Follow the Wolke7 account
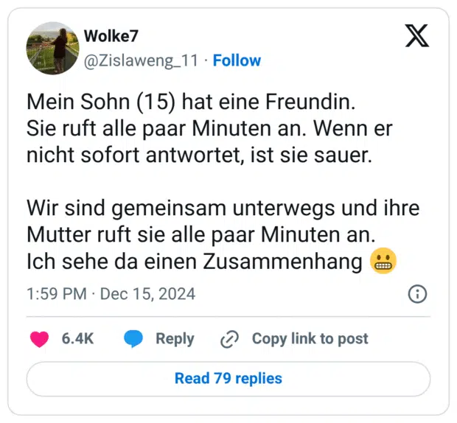The width and height of the screenshot is (457, 423). pos(237,60)
